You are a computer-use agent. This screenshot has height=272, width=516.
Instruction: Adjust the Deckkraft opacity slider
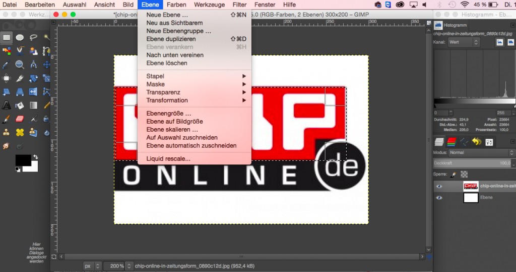471,163
